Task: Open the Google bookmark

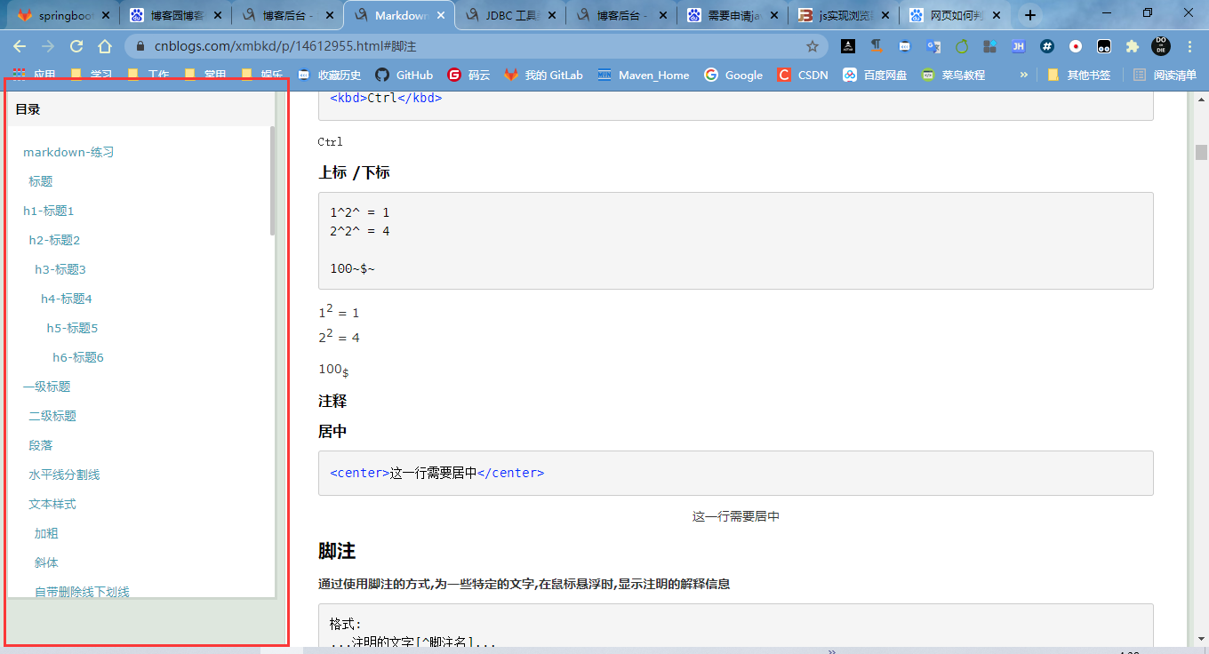Action: pyautogui.click(x=733, y=76)
